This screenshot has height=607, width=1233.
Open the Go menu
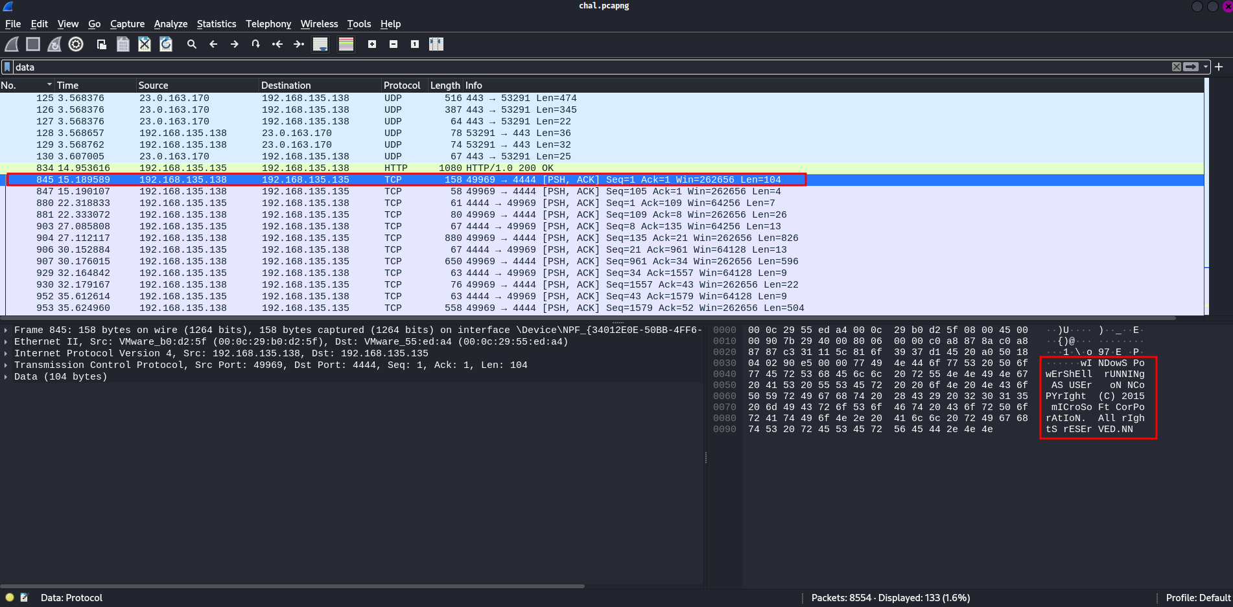[95, 24]
